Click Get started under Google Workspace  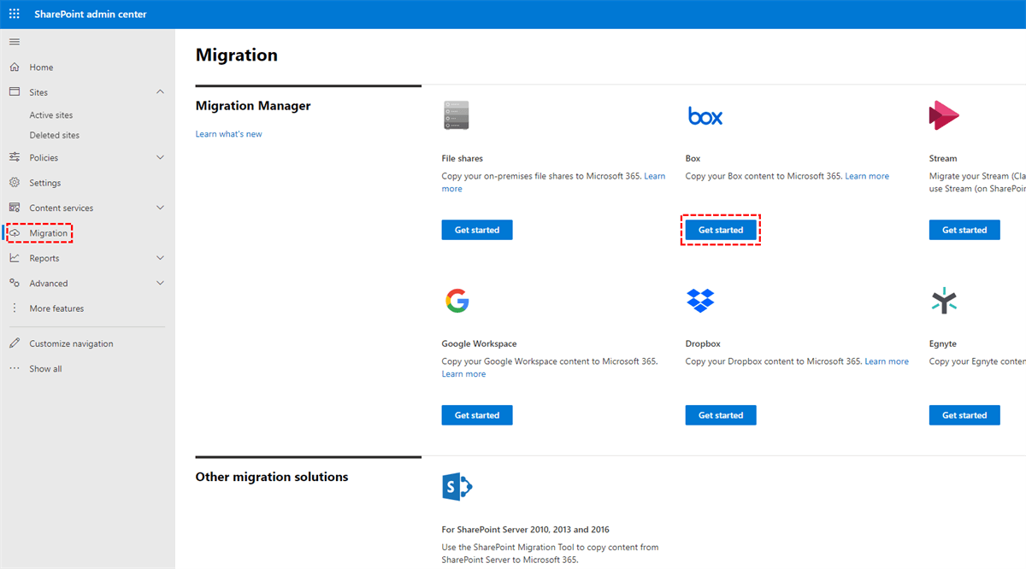(x=477, y=415)
